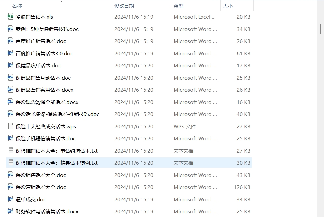Click Word icon of 保健品攻单话术.doc
324x217 pixels.
pos(11,65)
